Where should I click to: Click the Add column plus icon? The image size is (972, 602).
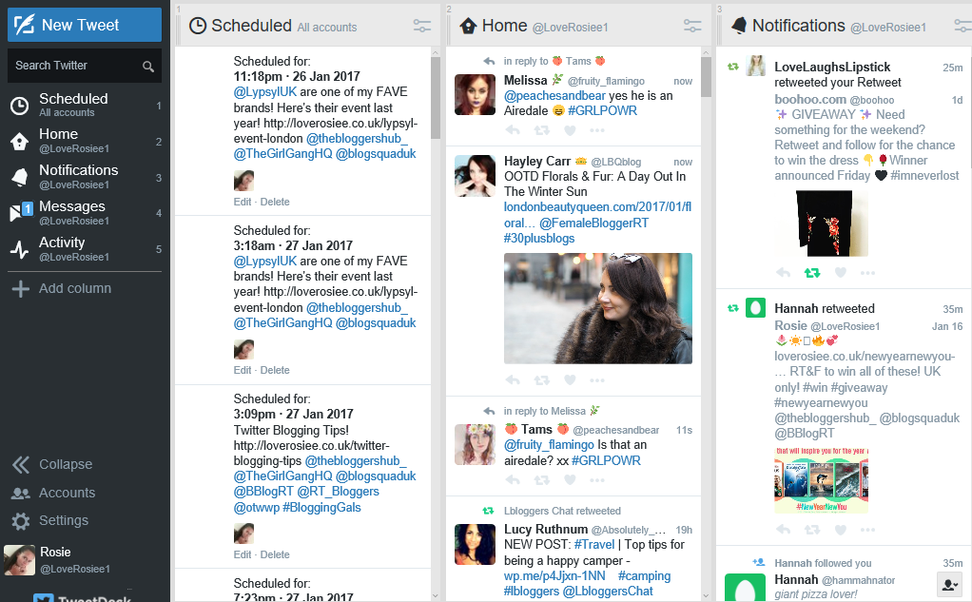pyautogui.click(x=20, y=289)
